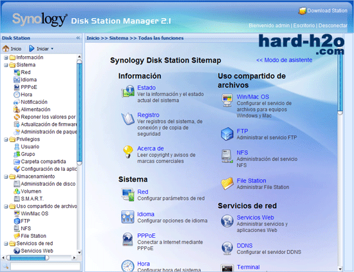The height and width of the screenshot is (272, 354).
Task: Click the main content vertical scrollbar thumb
Action: tap(340, 81)
